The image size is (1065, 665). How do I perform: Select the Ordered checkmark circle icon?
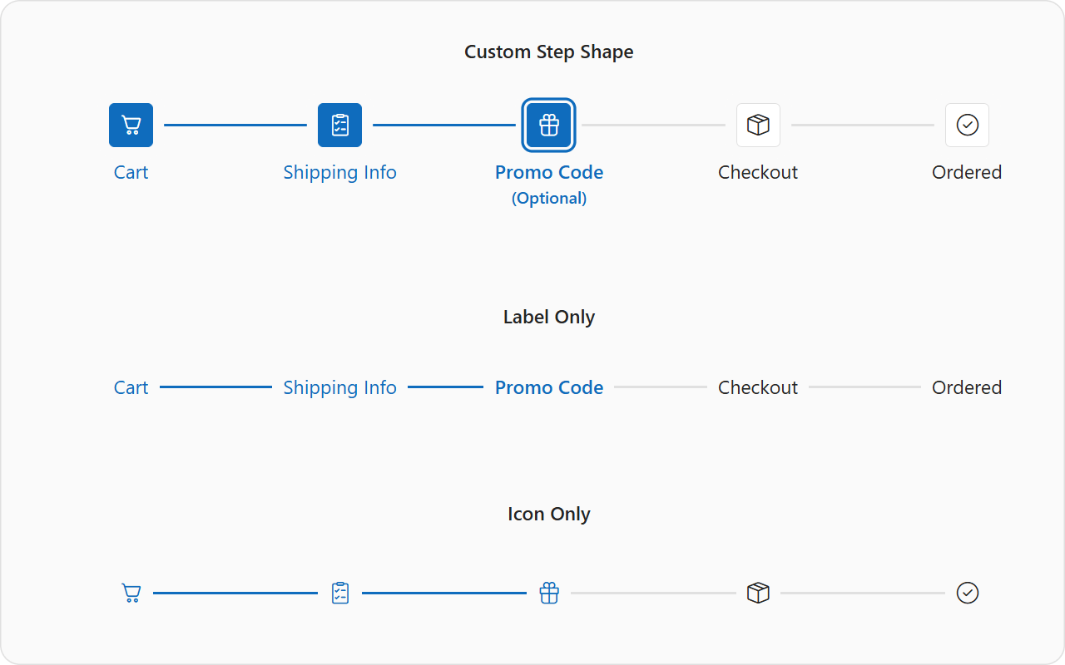[x=967, y=125]
